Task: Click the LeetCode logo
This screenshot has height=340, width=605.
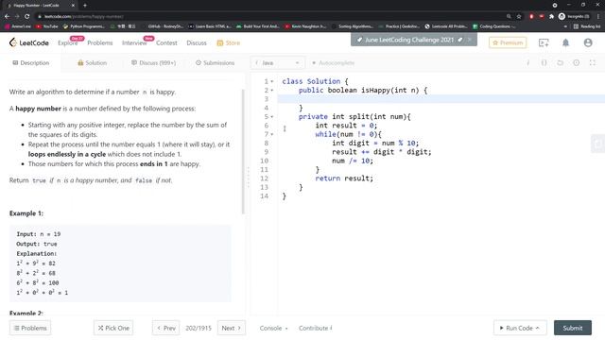Action: click(x=29, y=42)
